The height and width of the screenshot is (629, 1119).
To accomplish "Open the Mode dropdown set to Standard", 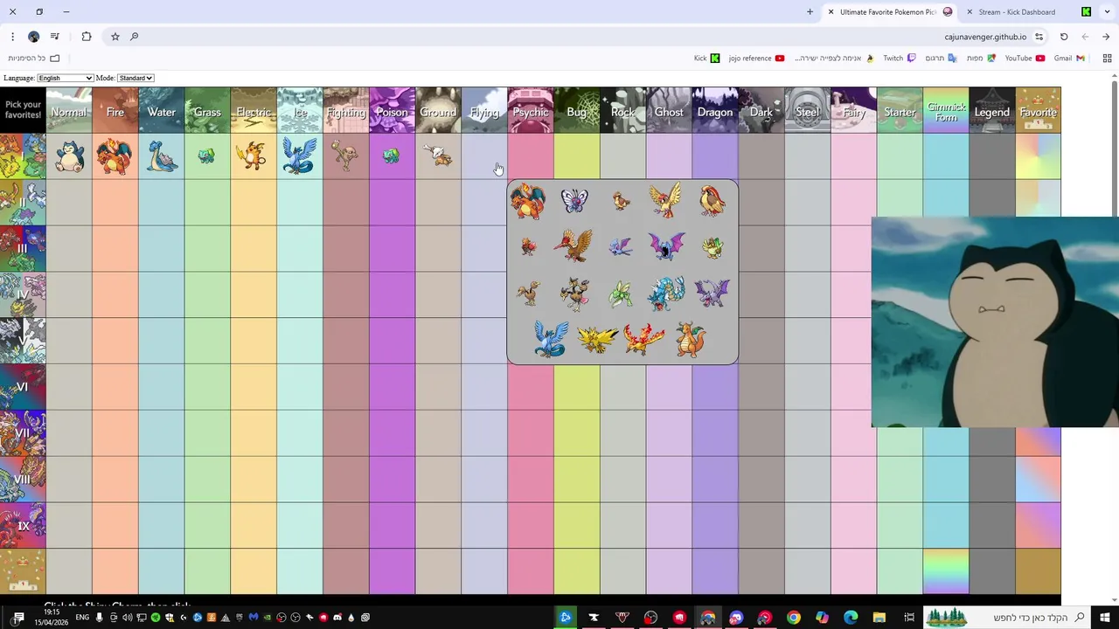I will (x=136, y=78).
